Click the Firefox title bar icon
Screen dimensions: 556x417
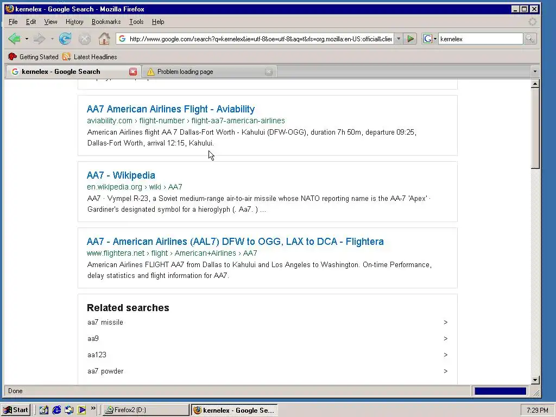pos(10,9)
